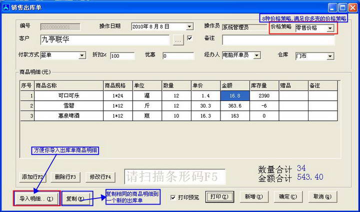This screenshot has height=212, width=360.
Task: Open the 操作日期 date dropdown
Action: coord(189,27)
